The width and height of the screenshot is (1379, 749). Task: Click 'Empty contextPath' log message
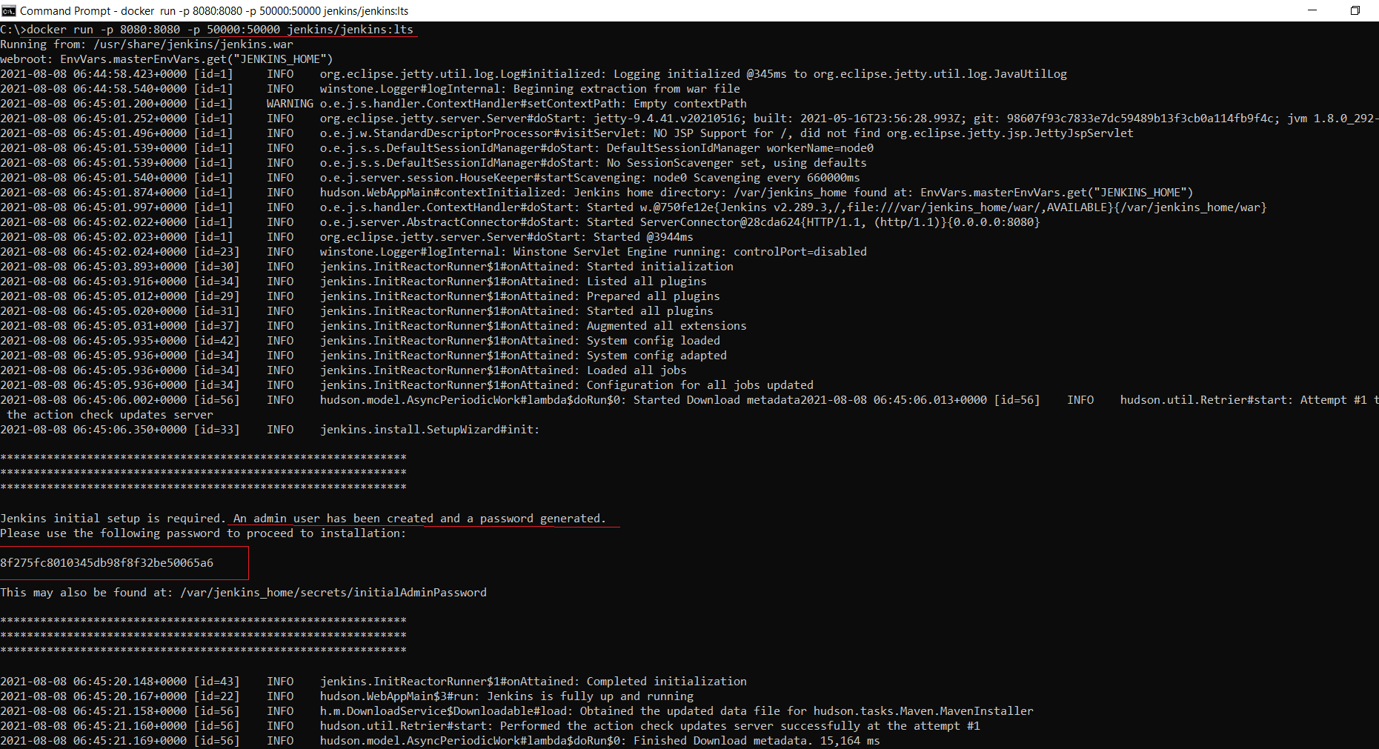click(691, 104)
